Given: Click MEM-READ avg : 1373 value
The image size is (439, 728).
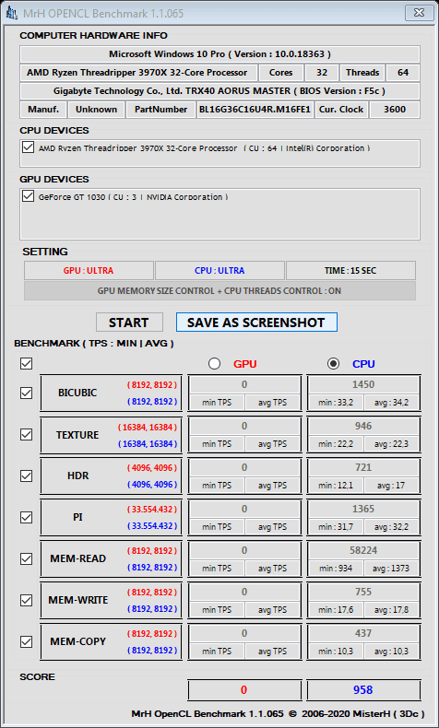Looking at the screenshot, I should click(392, 569).
